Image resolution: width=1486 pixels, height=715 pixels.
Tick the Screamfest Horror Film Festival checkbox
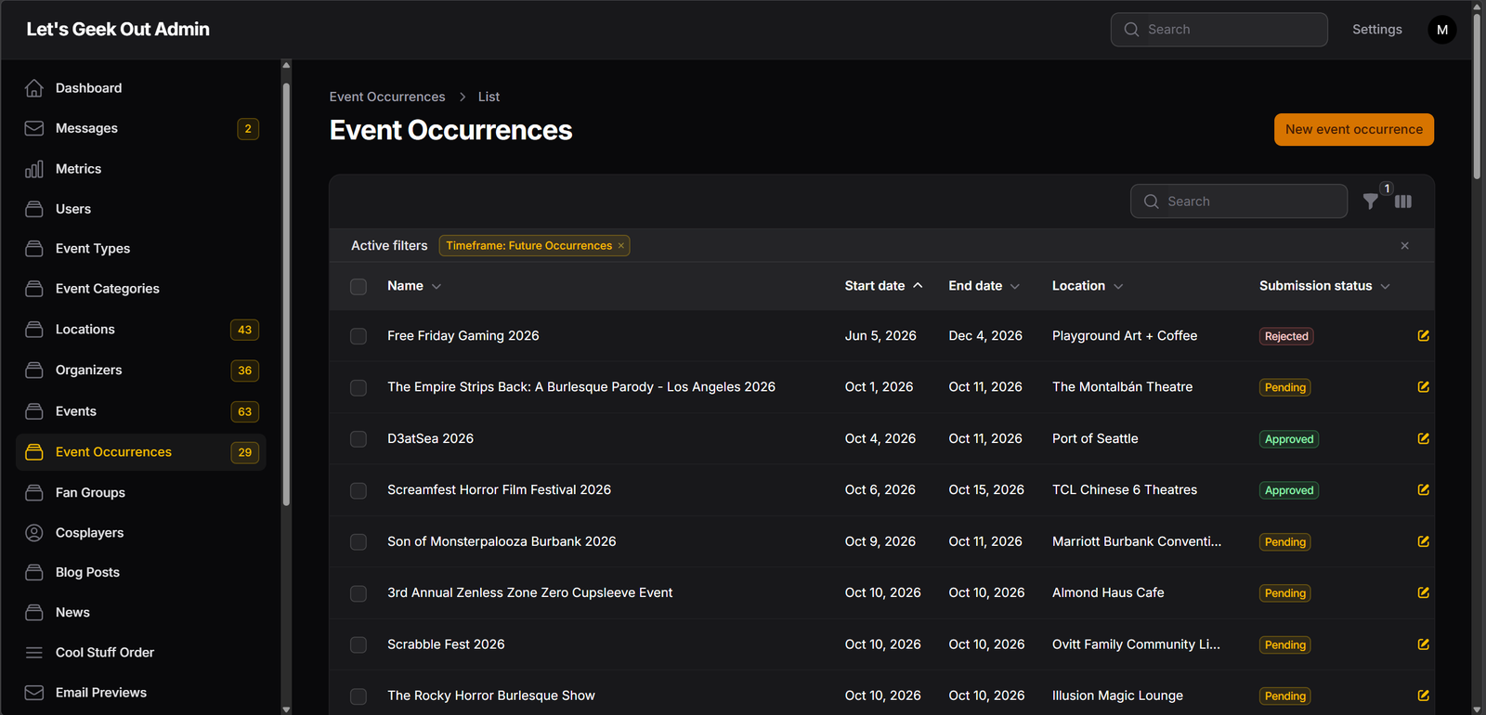coord(358,490)
